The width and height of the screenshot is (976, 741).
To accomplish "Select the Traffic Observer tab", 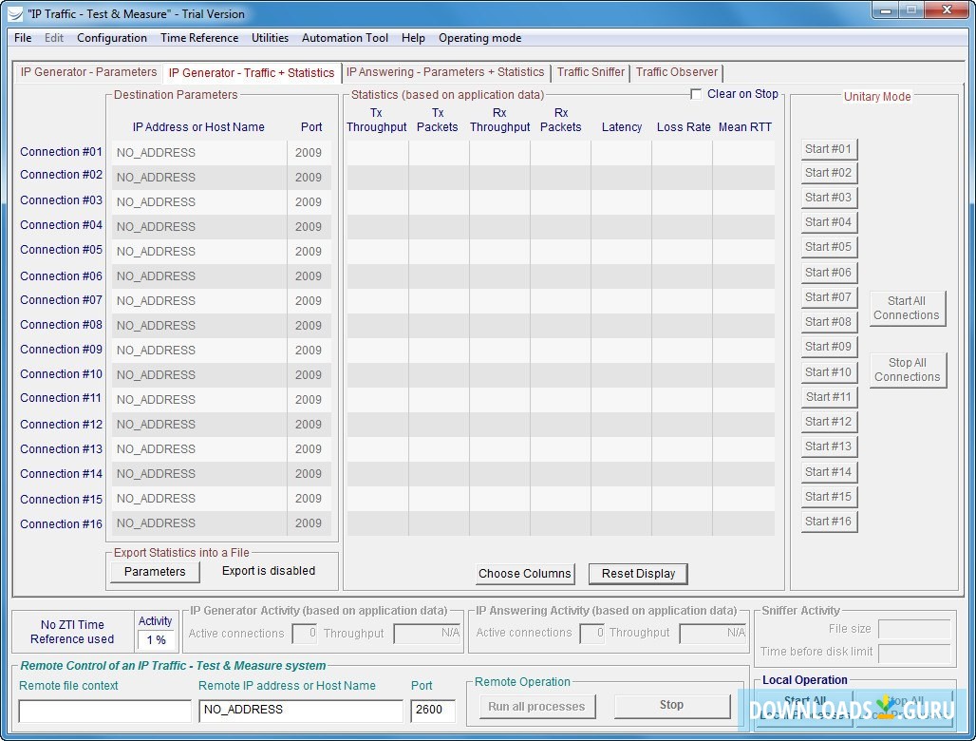I will [677, 72].
